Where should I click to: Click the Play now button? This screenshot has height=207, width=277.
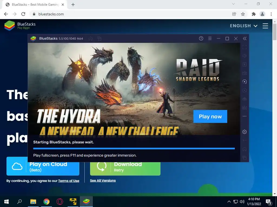(210, 116)
